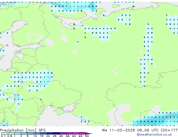178x137 pixels.
Task: Select legend swatch between 15 and 20
Action: [44, 133]
